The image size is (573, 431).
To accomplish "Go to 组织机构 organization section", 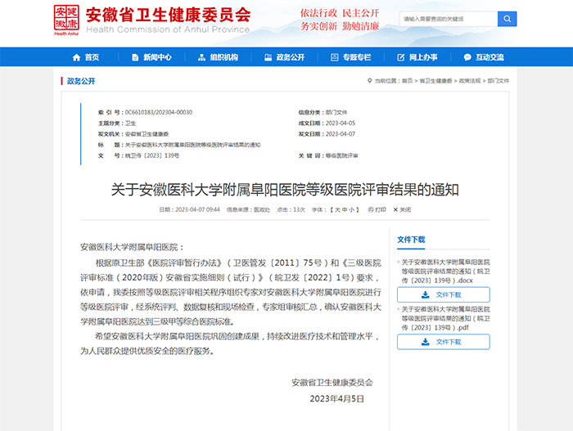I will coord(218,57).
